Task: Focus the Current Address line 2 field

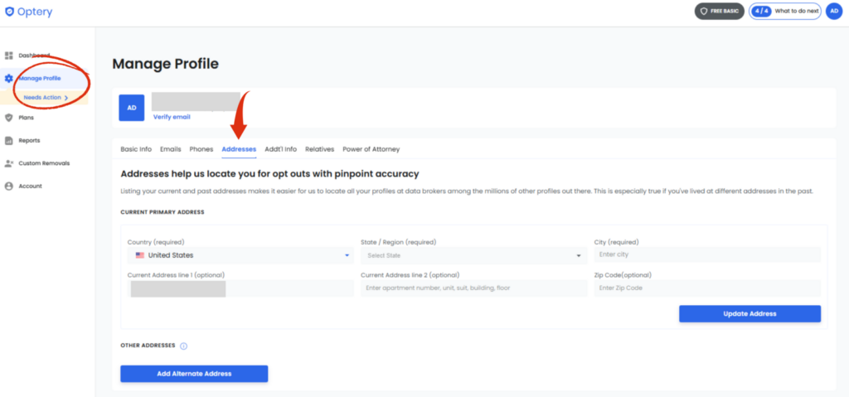Action: [473, 288]
